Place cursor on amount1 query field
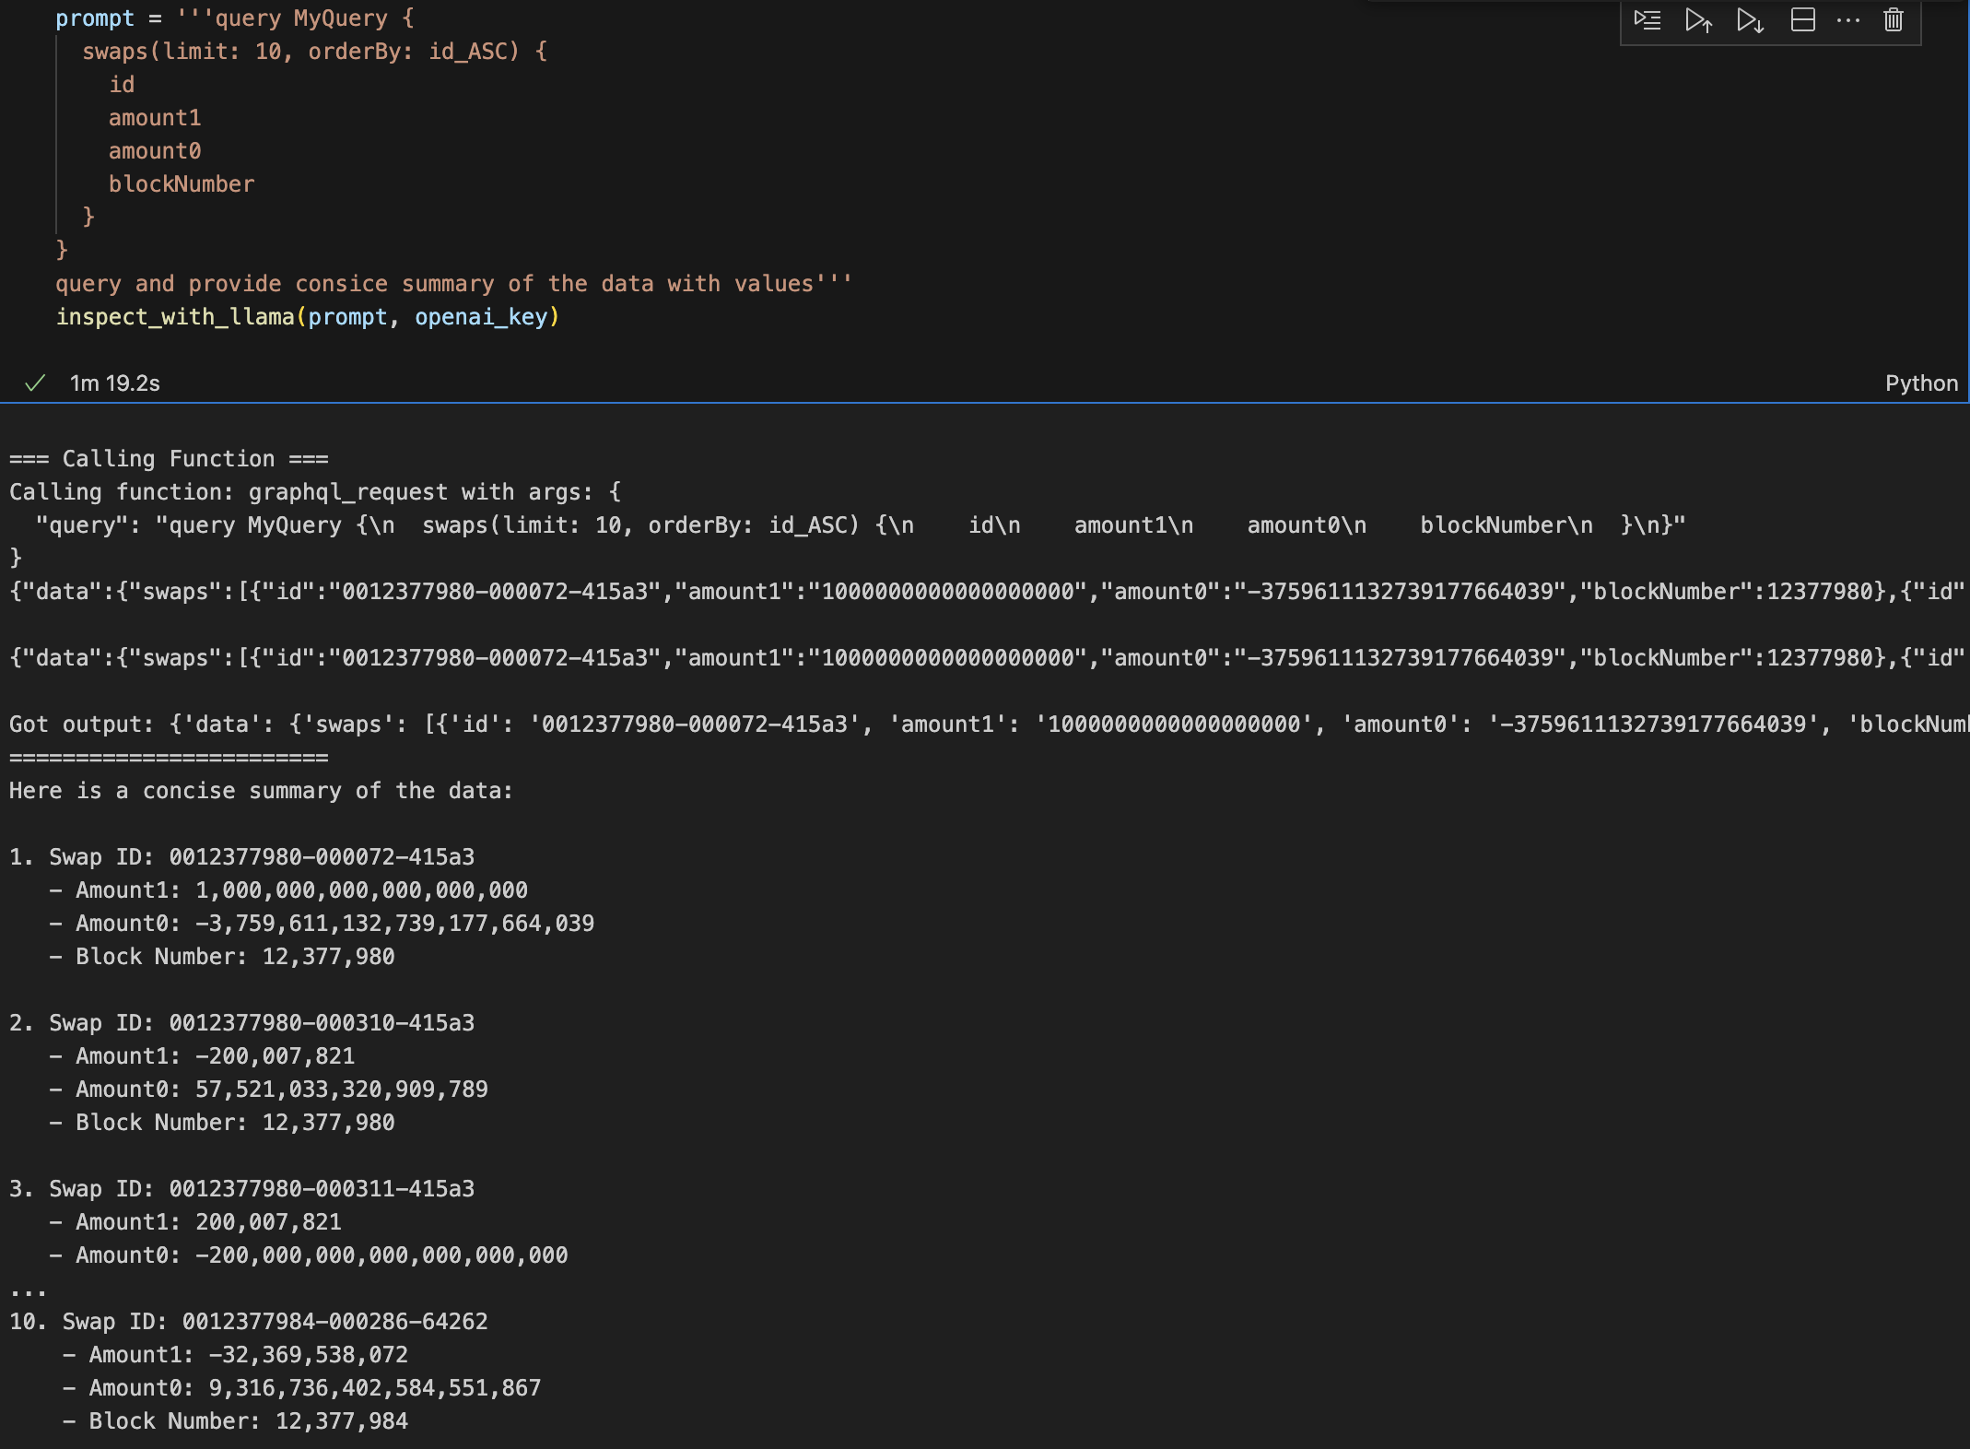1970x1449 pixels. [154, 118]
